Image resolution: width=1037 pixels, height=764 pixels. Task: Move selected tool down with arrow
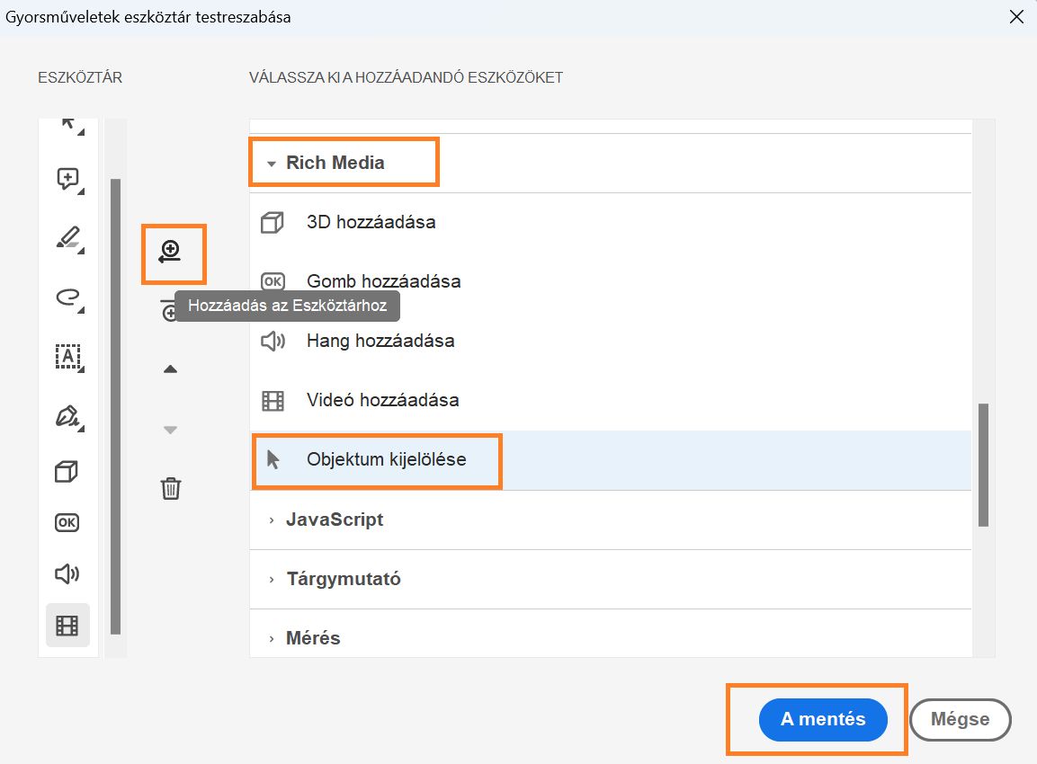[x=170, y=430]
